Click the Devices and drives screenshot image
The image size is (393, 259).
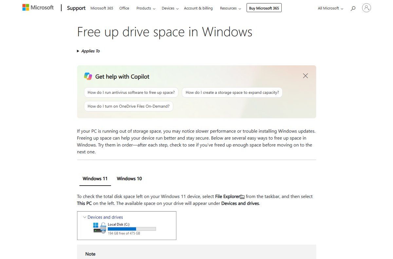tap(127, 226)
